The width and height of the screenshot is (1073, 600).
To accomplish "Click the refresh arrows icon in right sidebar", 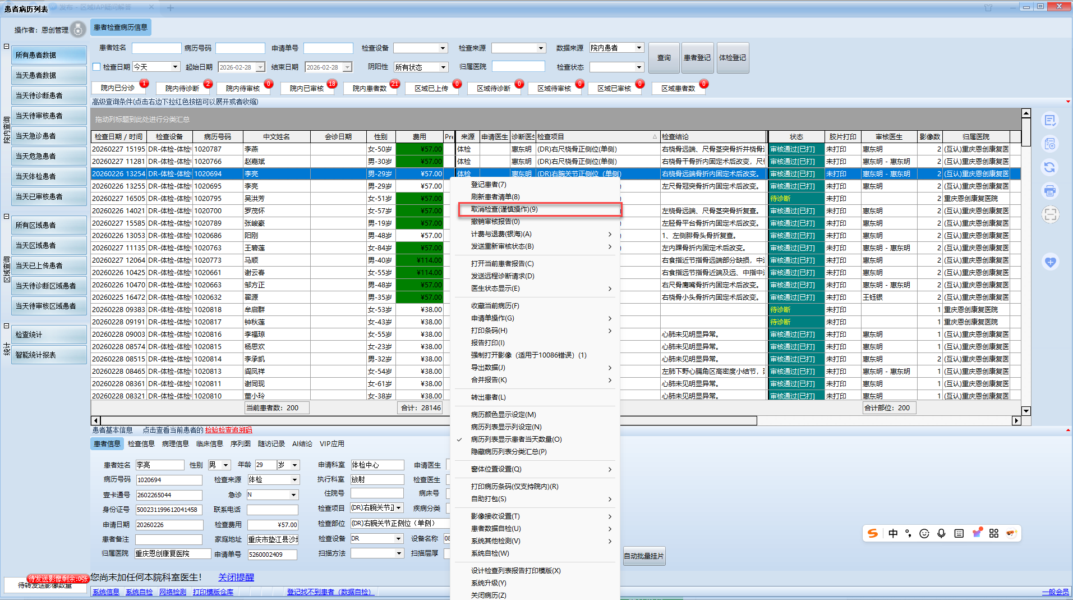I will coord(1049,167).
